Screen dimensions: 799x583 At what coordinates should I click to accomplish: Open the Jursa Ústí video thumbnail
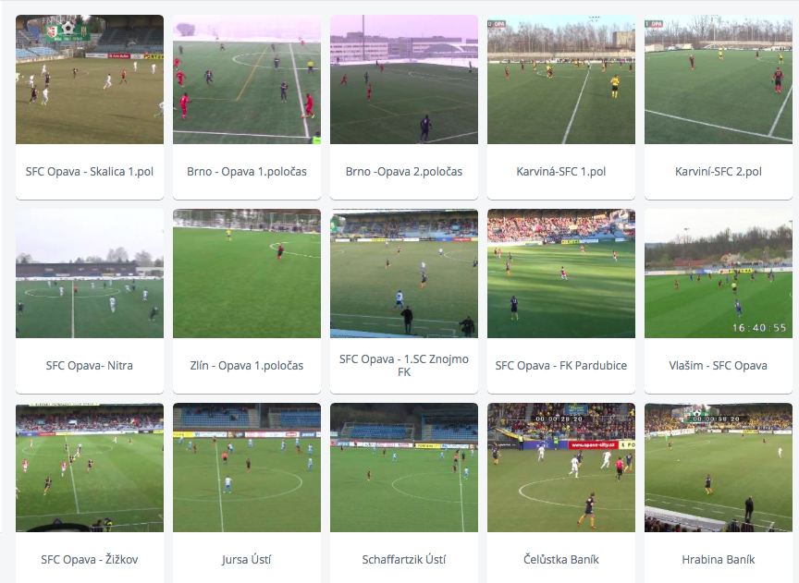coord(247,468)
